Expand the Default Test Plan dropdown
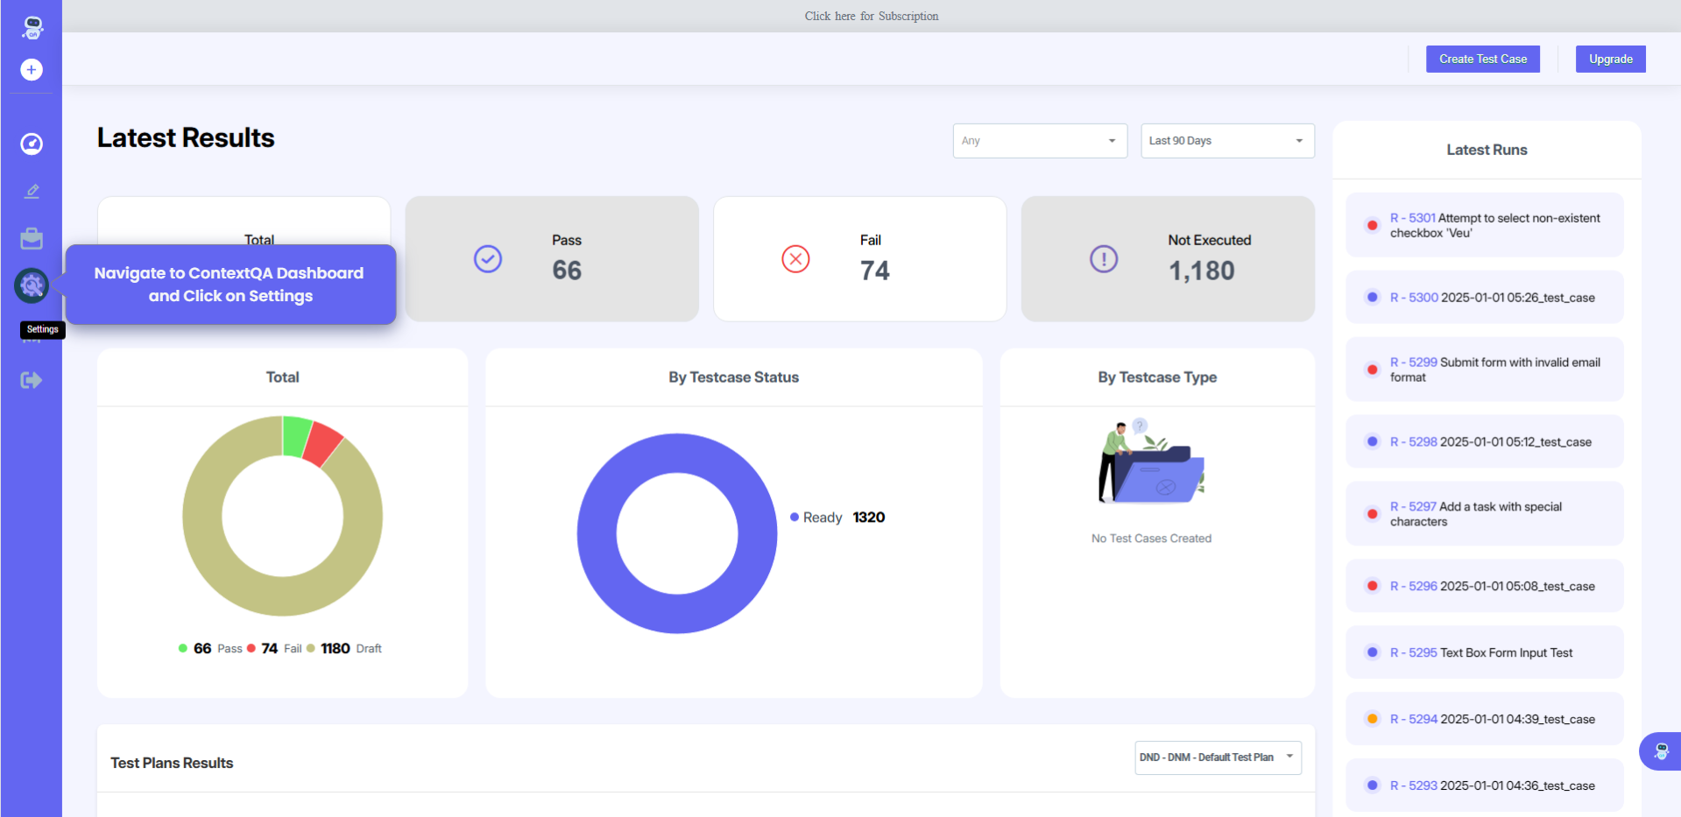Screen dimensions: 1681x817 click(1218, 757)
